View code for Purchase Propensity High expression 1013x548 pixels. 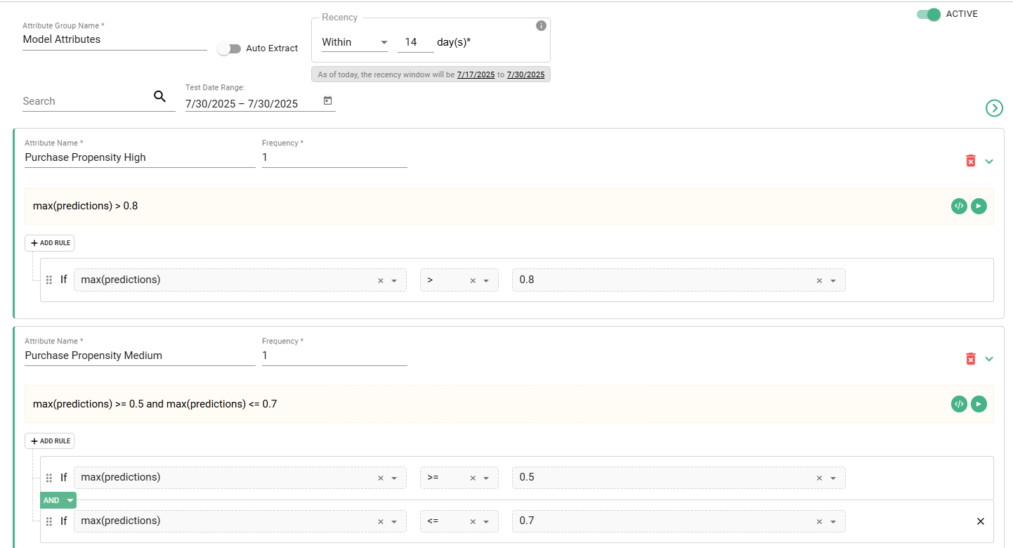pyautogui.click(x=959, y=206)
